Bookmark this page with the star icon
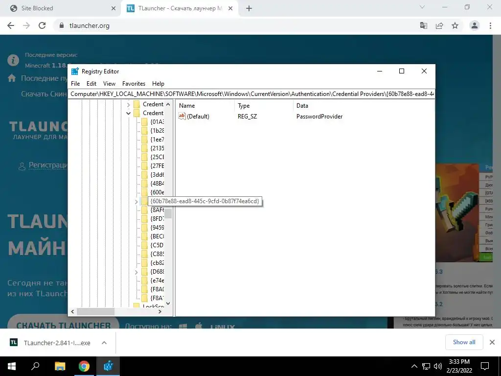 455,25
